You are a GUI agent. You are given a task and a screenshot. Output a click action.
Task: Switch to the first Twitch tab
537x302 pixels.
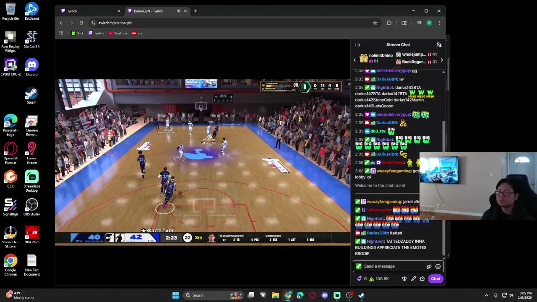[x=89, y=11]
